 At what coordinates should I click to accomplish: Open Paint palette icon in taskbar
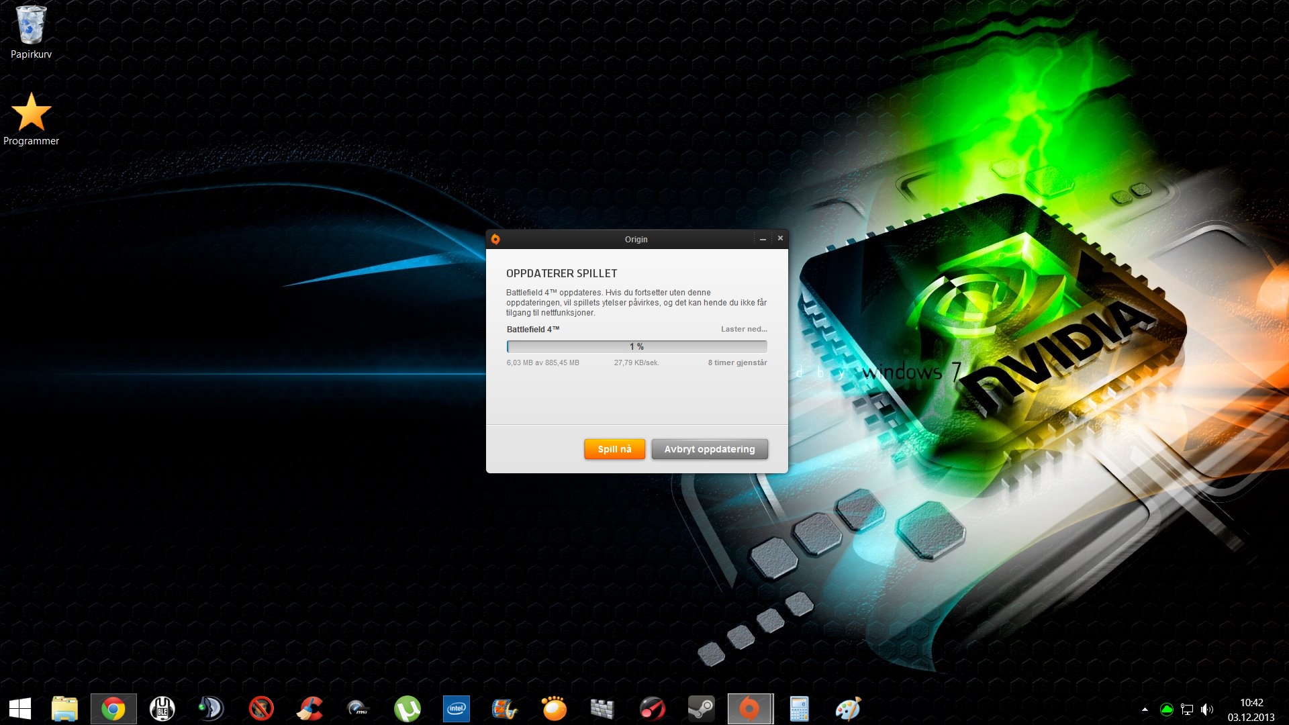848,709
